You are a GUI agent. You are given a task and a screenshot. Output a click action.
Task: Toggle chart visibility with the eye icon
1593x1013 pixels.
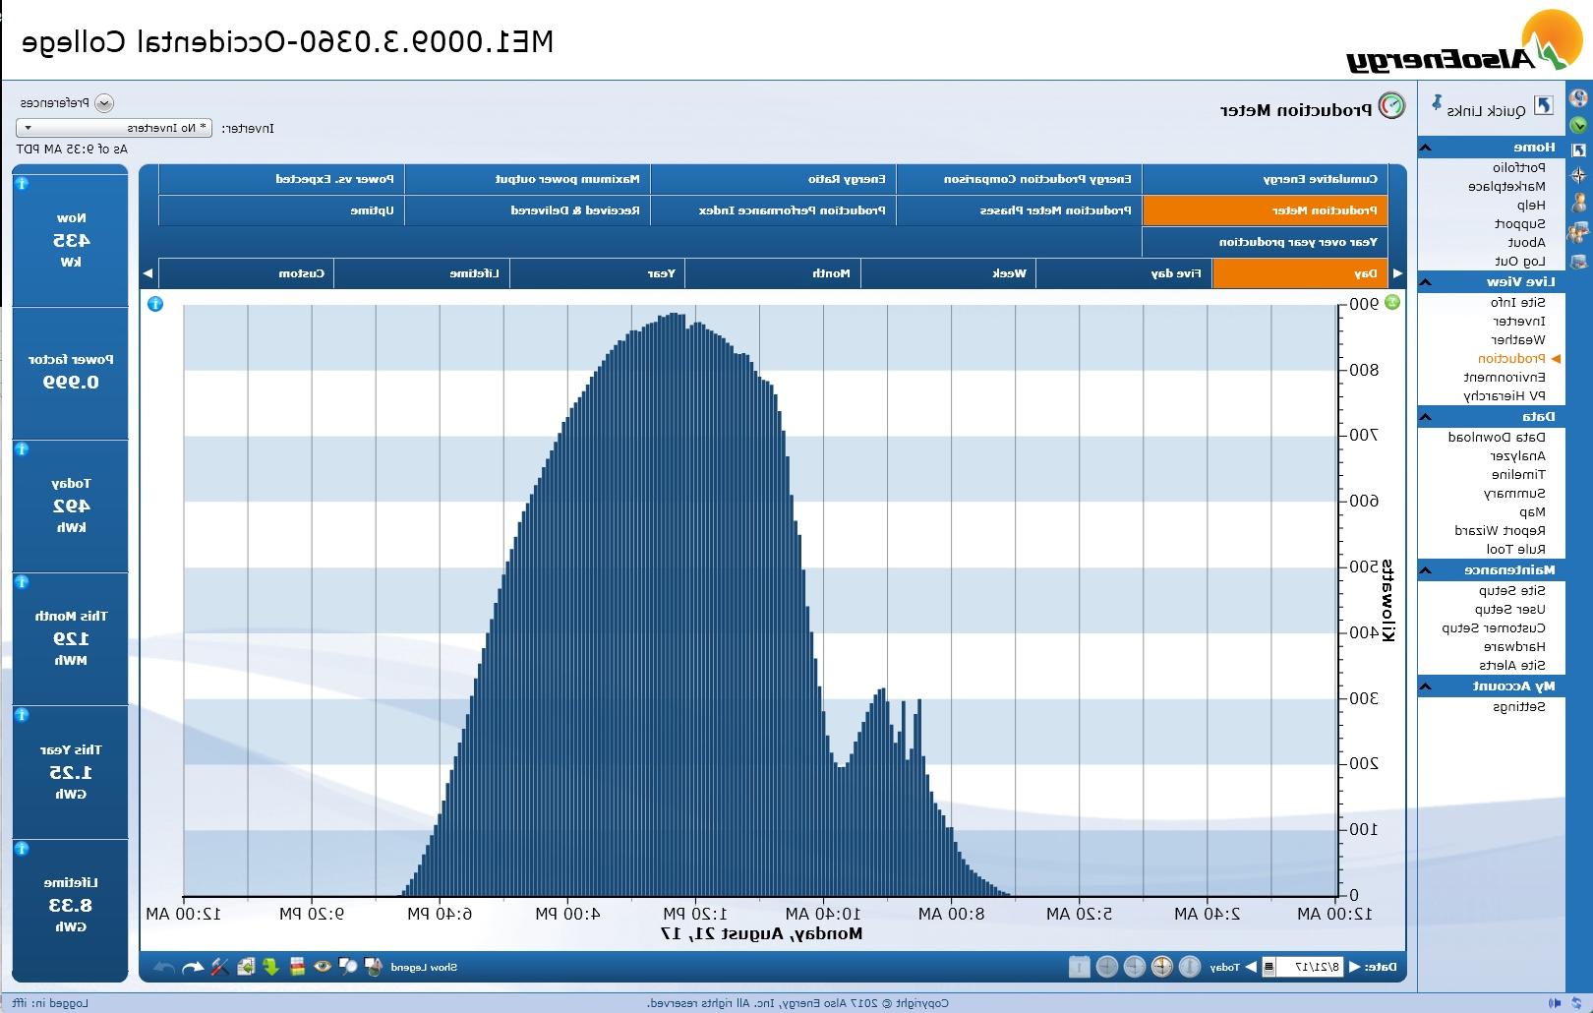tap(323, 967)
